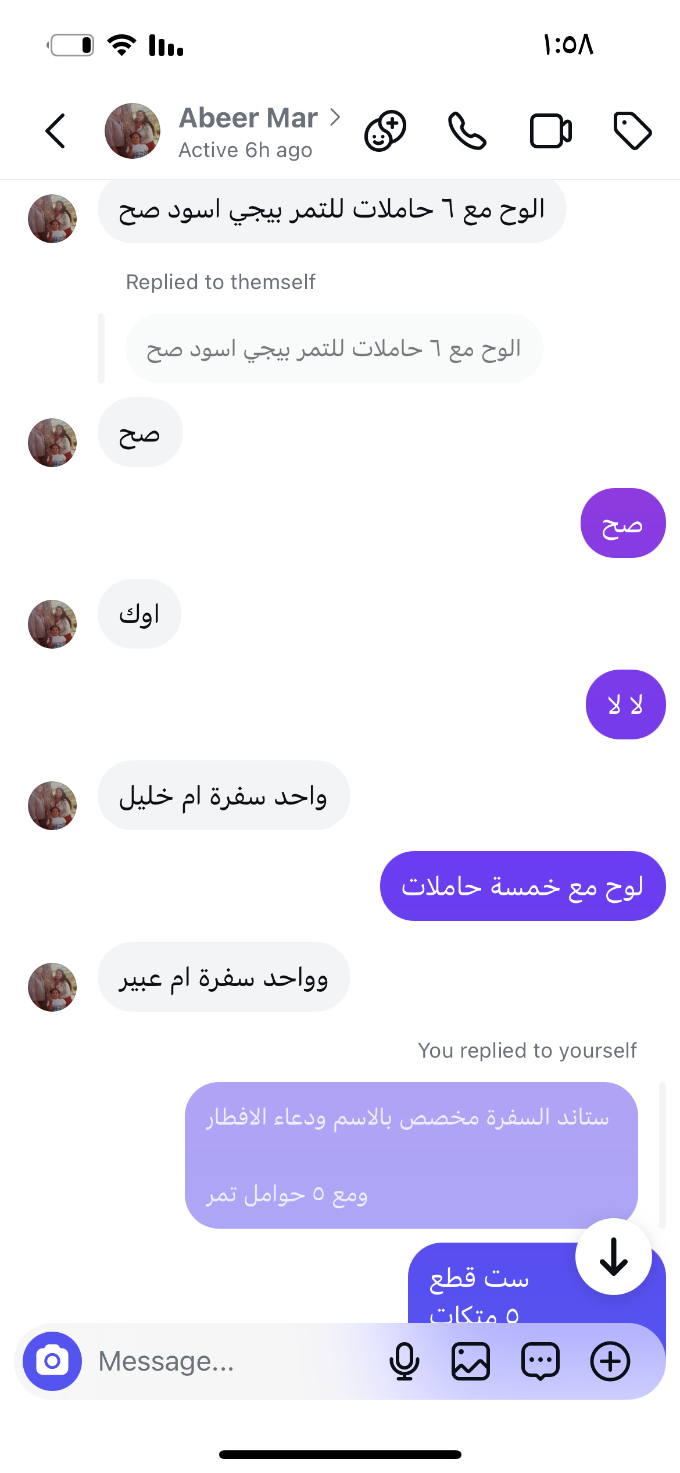Viewport: 680px width, 1473px height.
Task: Open Abeer Mar profile name in header
Action: (x=248, y=118)
